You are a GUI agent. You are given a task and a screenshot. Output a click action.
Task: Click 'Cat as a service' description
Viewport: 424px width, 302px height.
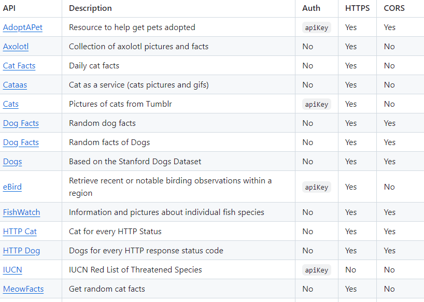click(139, 85)
